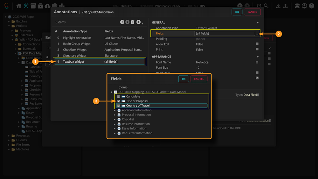
Task: Expand the Applicant Information node
Action: pyautogui.click(x=115, y=110)
